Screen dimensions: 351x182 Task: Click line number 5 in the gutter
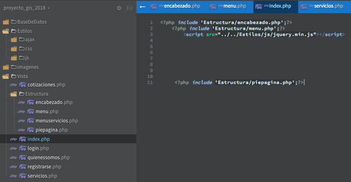click(x=151, y=46)
